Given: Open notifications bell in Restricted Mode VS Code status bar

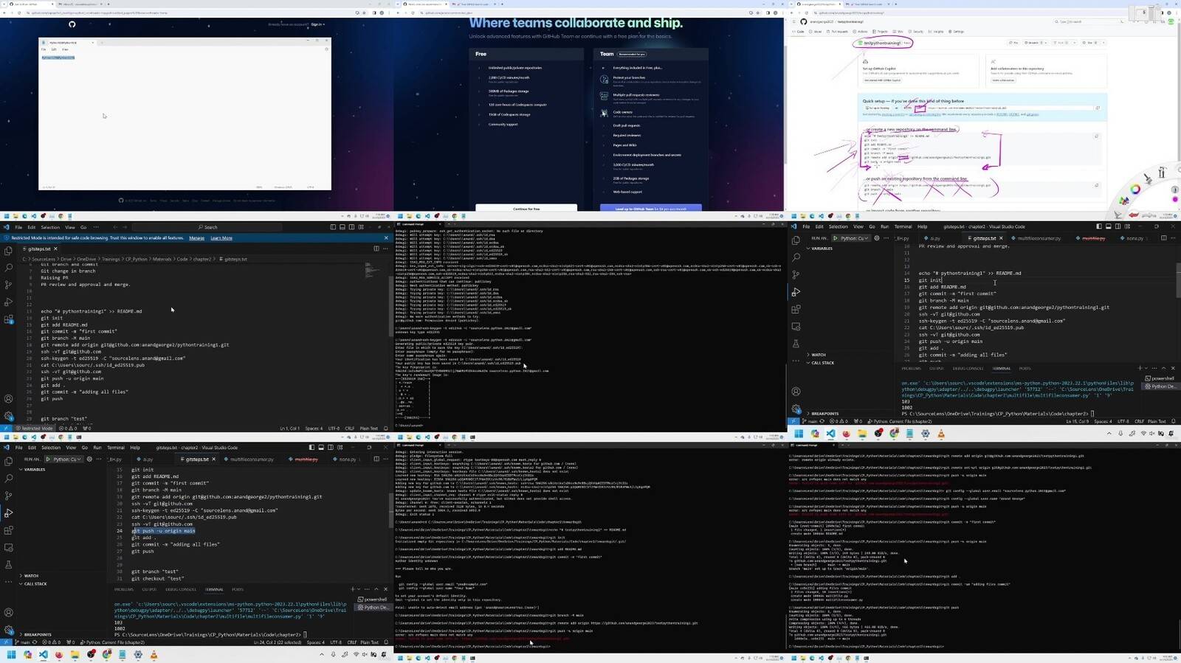Looking at the screenshot, I should [x=386, y=428].
